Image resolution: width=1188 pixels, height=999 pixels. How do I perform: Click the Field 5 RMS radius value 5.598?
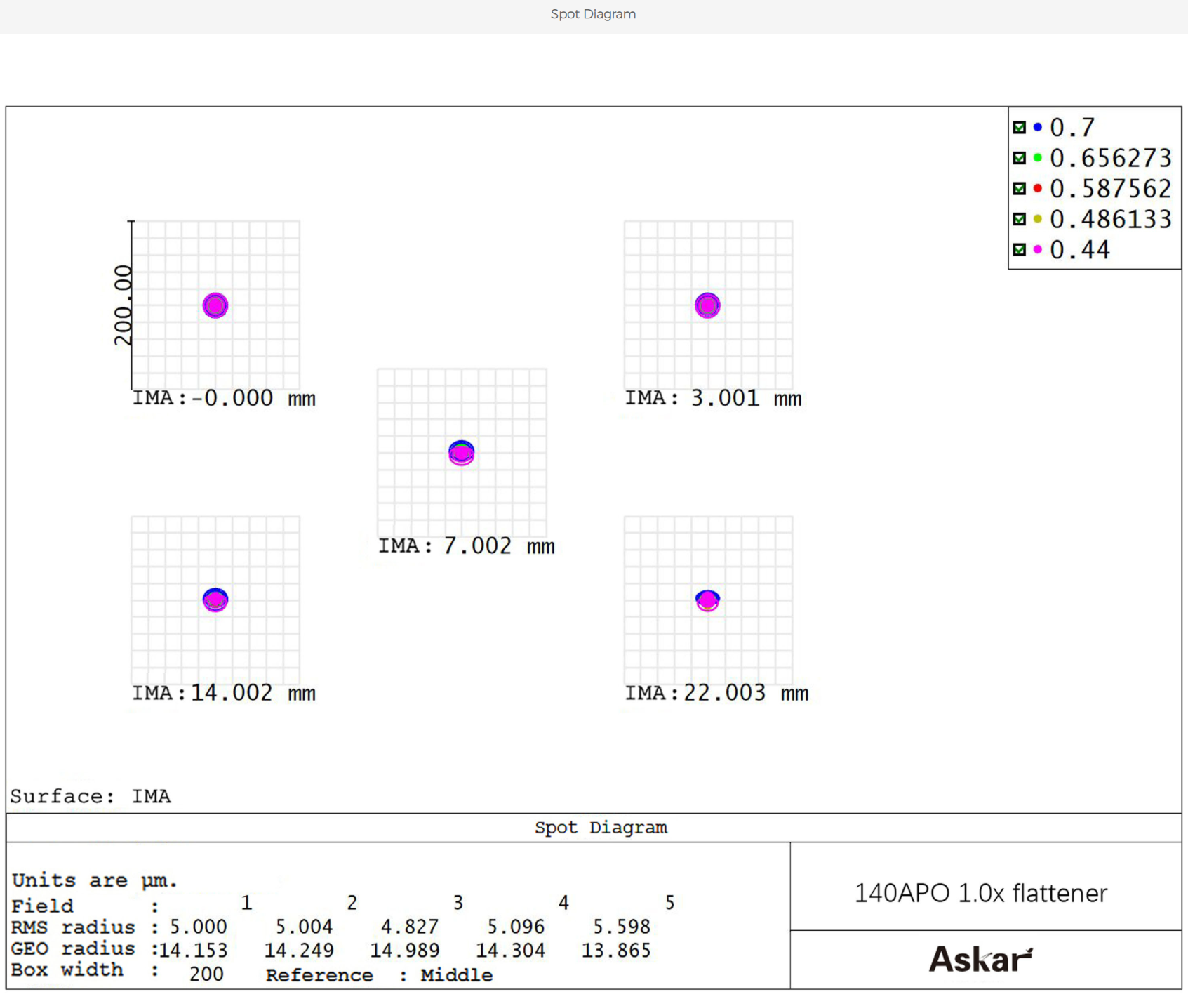[621, 927]
